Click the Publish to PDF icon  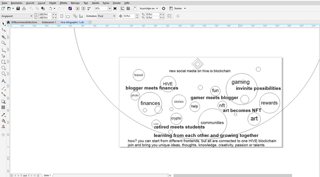[89, 8]
